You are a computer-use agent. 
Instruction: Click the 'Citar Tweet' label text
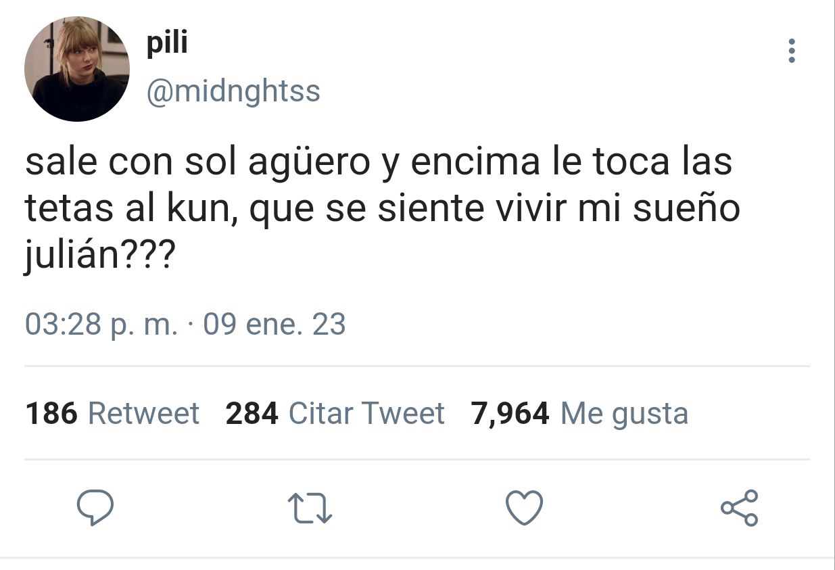click(367, 413)
